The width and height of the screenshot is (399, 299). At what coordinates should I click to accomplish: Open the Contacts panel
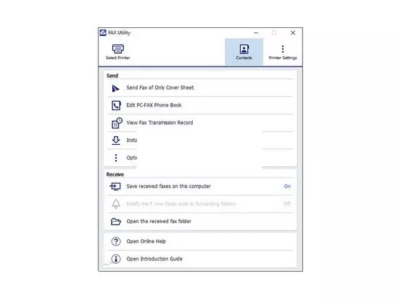point(244,49)
